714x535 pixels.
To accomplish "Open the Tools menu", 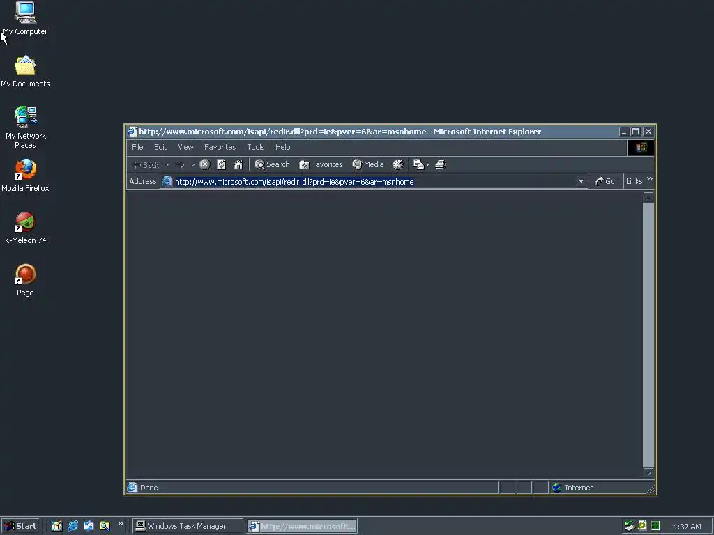I will point(256,147).
